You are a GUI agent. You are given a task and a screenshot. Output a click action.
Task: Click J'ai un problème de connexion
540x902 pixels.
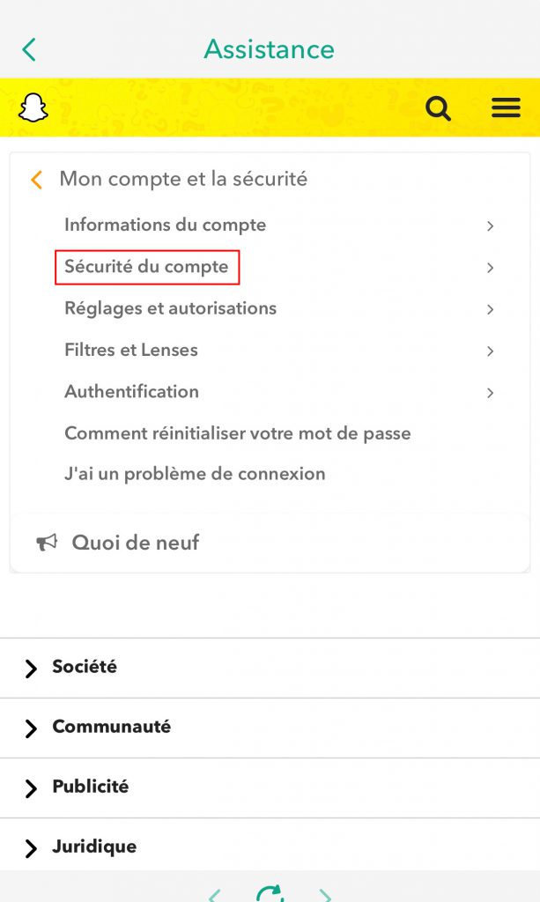tap(195, 474)
